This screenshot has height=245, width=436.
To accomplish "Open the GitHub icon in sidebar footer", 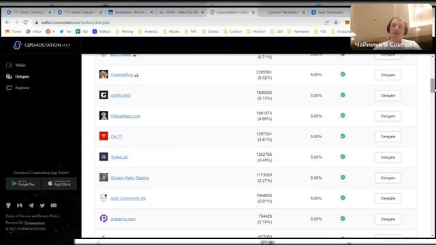I will coord(8,206).
